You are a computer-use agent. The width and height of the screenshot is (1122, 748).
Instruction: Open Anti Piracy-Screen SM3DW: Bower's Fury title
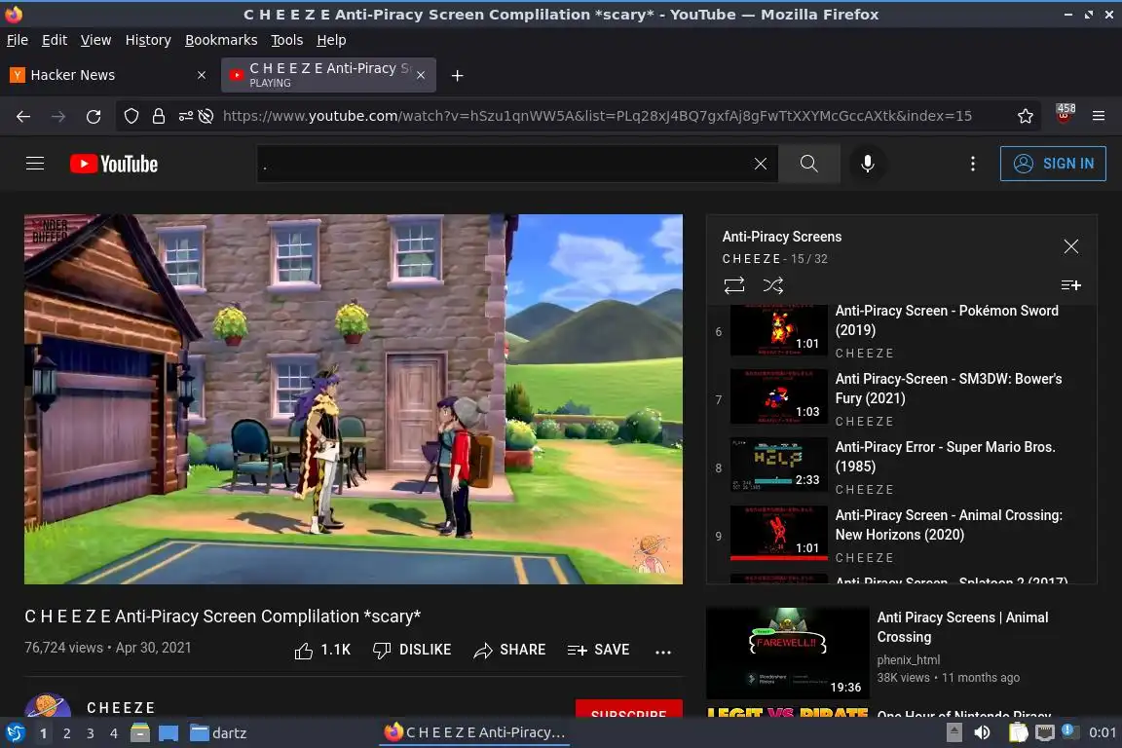pyautogui.click(x=948, y=388)
